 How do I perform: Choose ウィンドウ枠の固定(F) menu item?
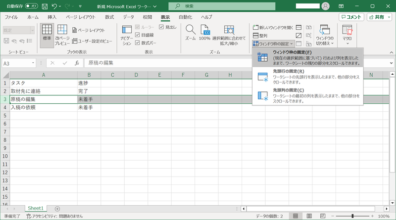coord(308,57)
